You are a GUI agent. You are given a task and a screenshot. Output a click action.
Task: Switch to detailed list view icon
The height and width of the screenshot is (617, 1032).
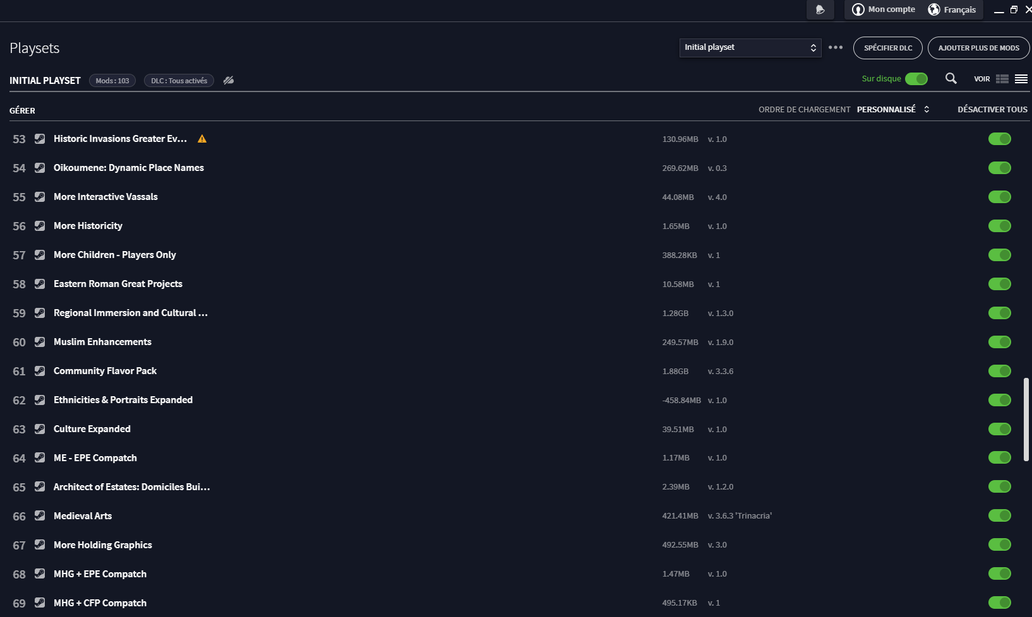[x=1002, y=79]
